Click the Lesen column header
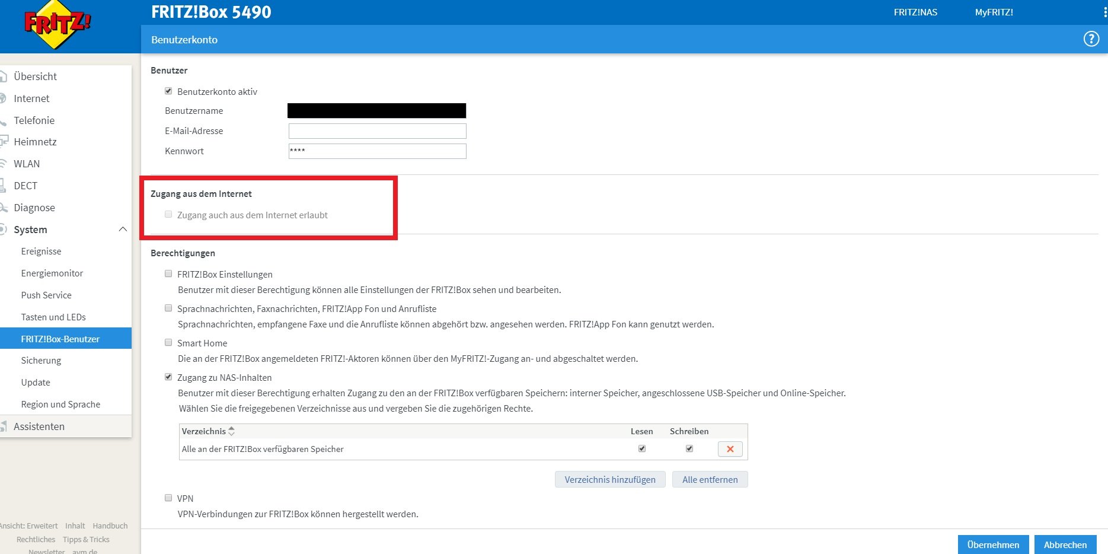Image resolution: width=1108 pixels, height=554 pixels. click(x=641, y=431)
